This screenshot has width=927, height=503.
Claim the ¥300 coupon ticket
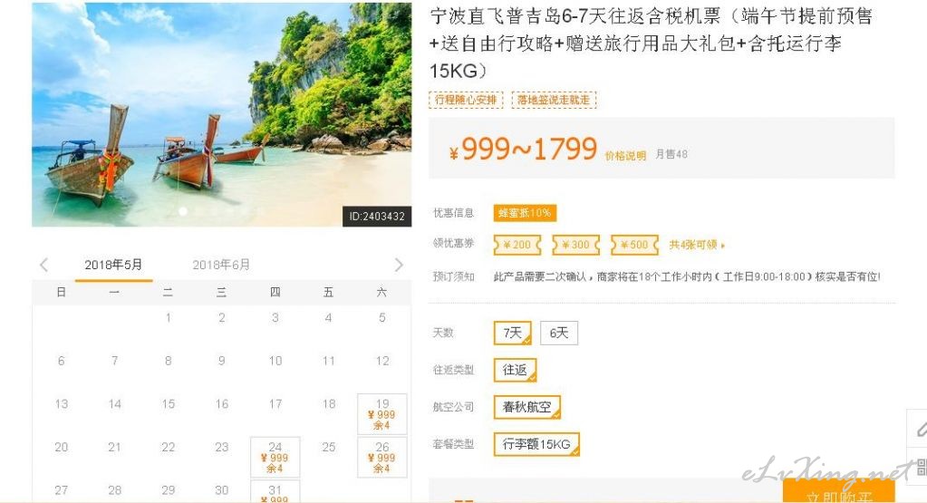[x=575, y=245]
